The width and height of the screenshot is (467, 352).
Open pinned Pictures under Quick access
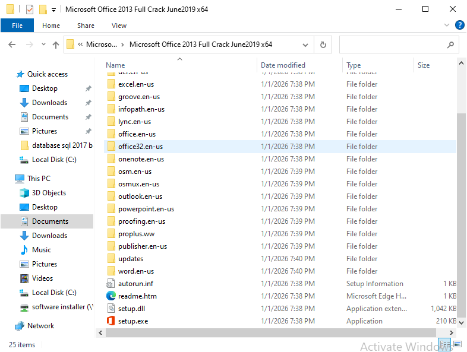[x=45, y=131]
